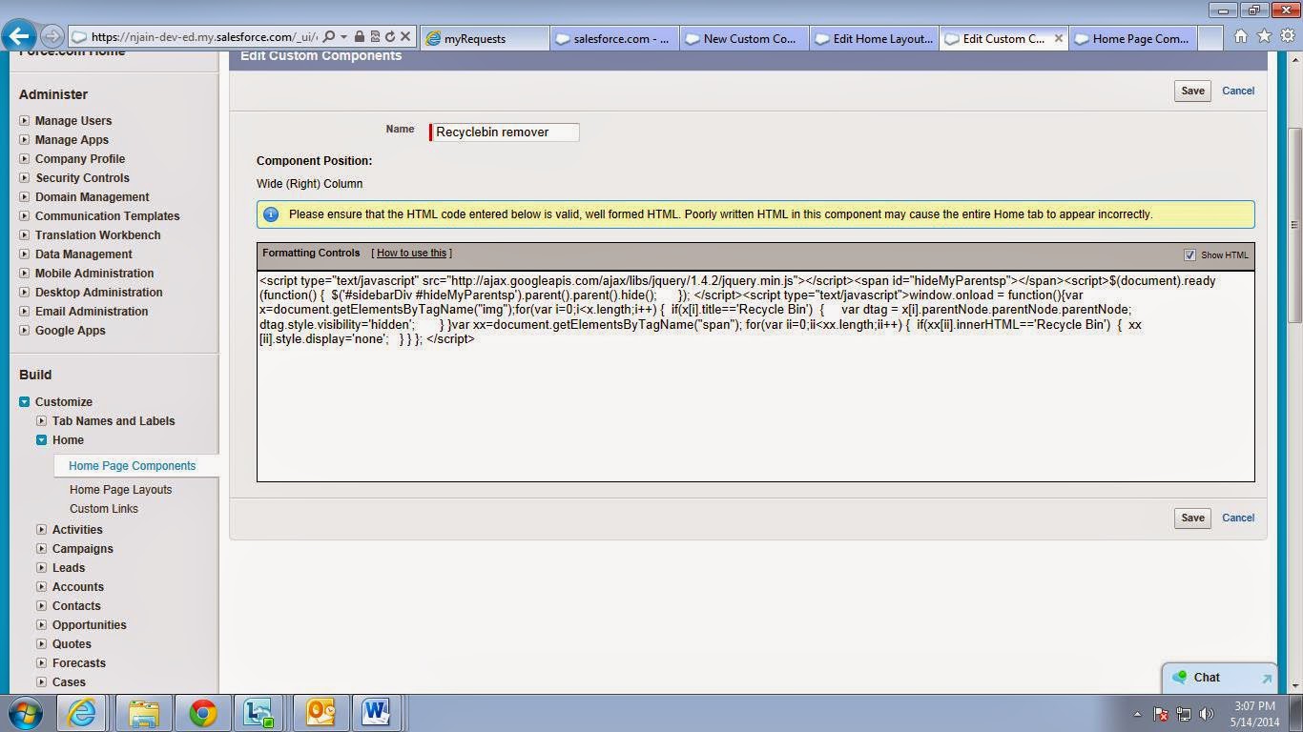Select Home Page Components in sidebar
The height and width of the screenshot is (732, 1303).
[132, 466]
